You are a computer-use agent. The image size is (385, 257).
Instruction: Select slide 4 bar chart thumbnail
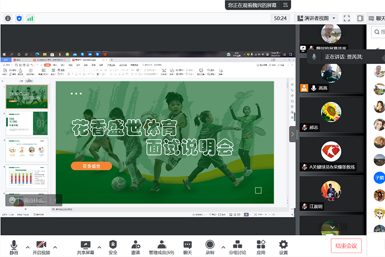(27, 177)
